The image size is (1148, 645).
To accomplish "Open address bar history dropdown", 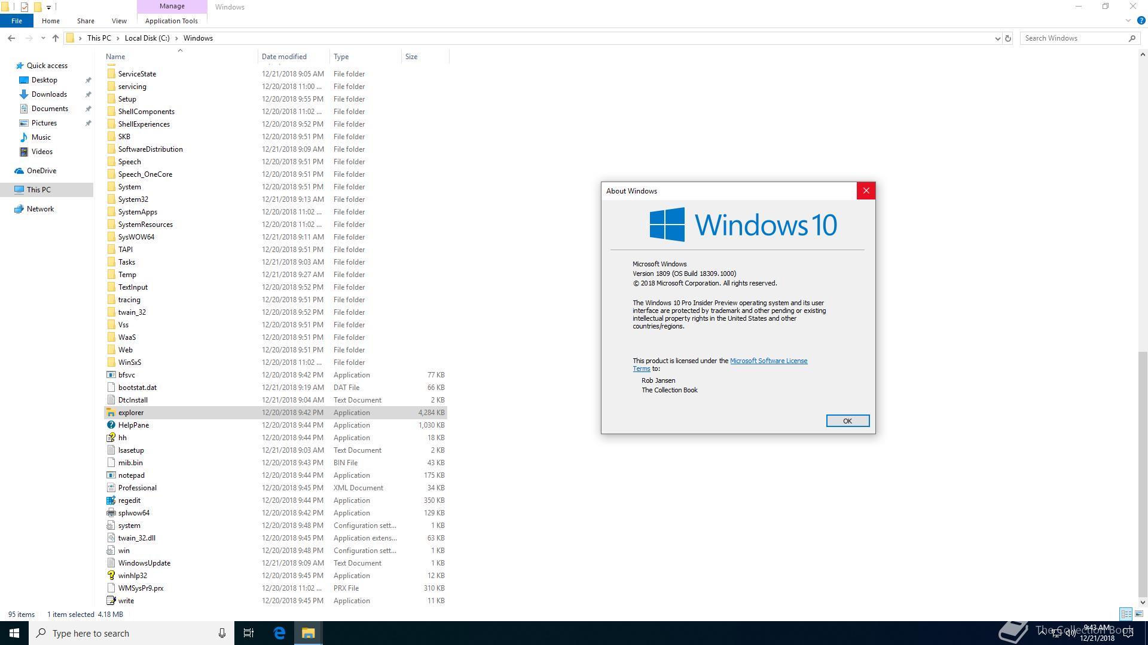I will [997, 38].
